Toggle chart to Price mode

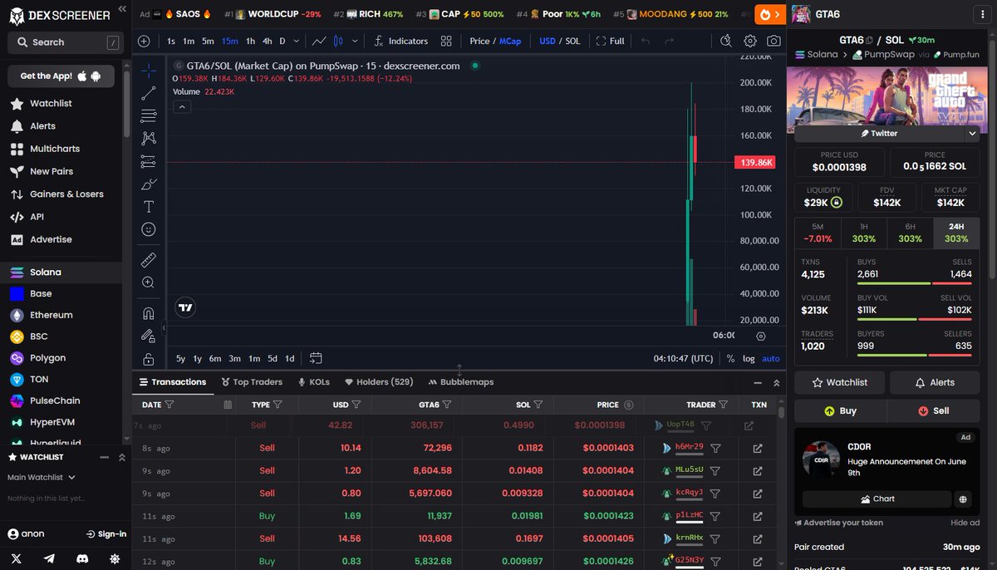(479, 41)
